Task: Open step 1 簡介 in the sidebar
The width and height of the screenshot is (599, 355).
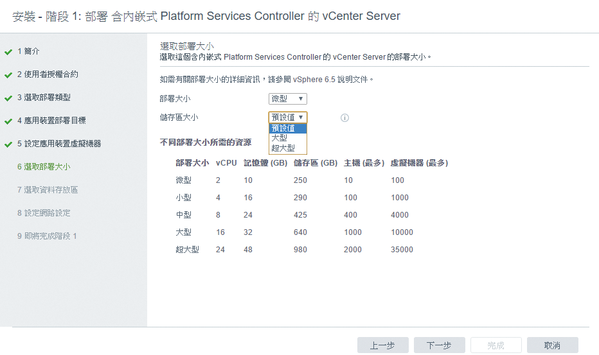Action: [x=28, y=51]
